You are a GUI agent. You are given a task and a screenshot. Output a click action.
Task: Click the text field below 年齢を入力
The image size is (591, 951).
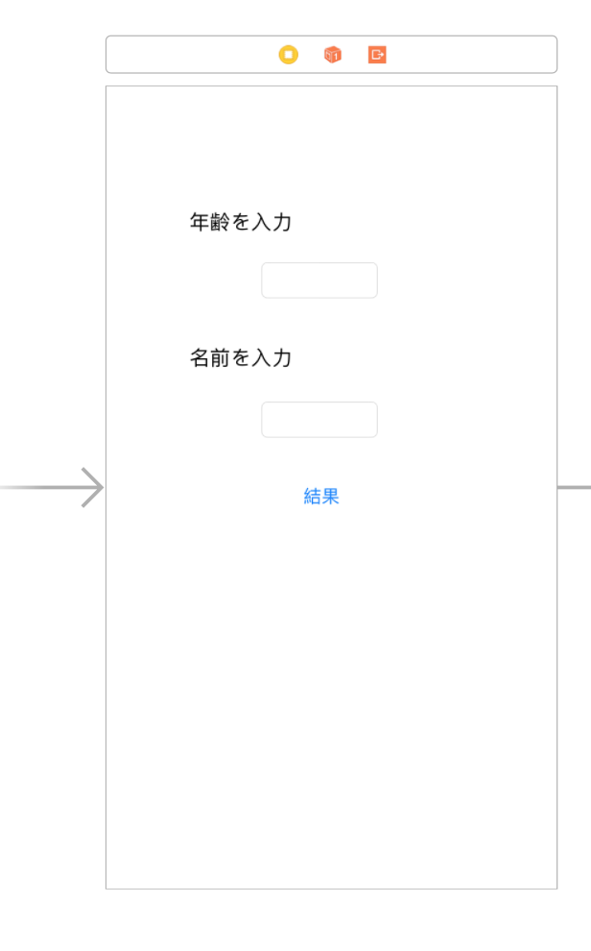[x=319, y=280]
